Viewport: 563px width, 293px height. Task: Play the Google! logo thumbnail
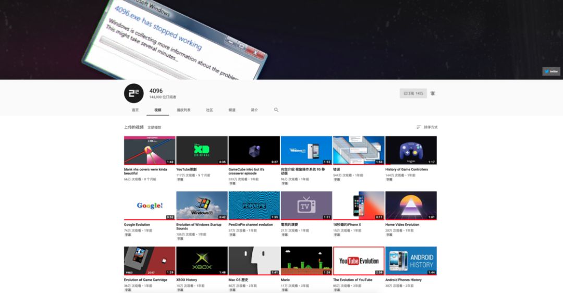[150, 205]
